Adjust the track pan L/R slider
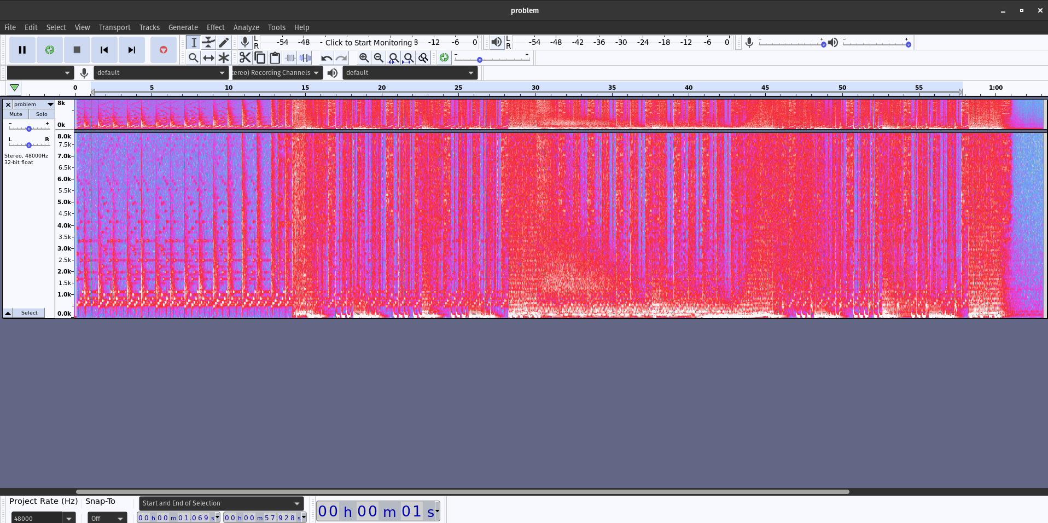This screenshot has height=523, width=1048. point(29,144)
